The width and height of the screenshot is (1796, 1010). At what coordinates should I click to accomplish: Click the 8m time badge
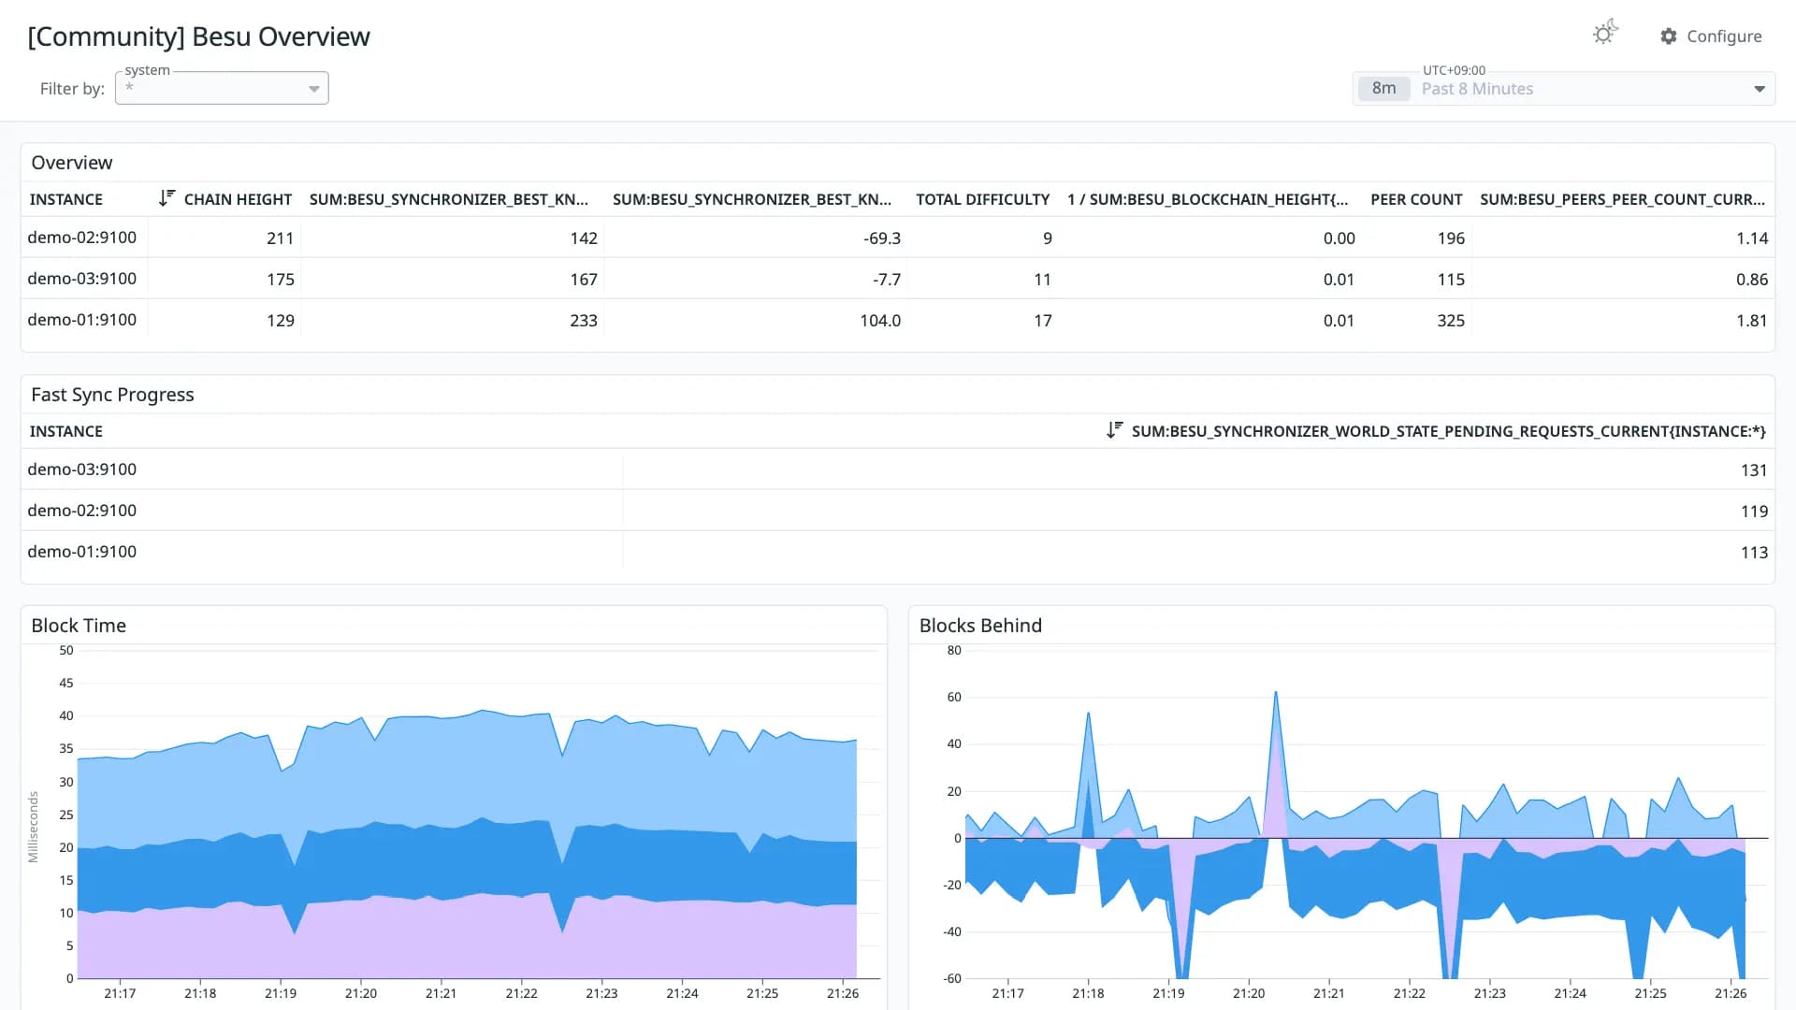(x=1383, y=89)
